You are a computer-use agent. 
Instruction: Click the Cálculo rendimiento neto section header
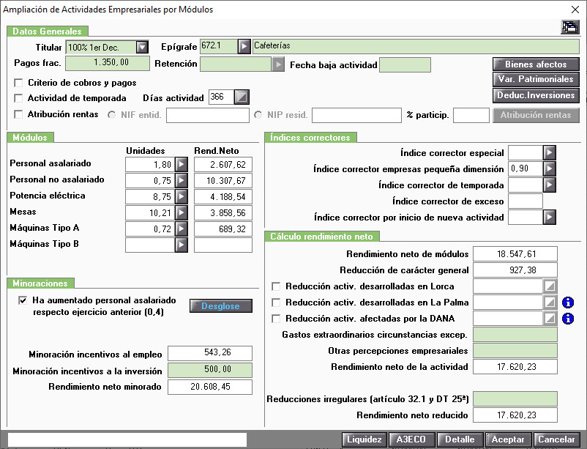(x=322, y=237)
